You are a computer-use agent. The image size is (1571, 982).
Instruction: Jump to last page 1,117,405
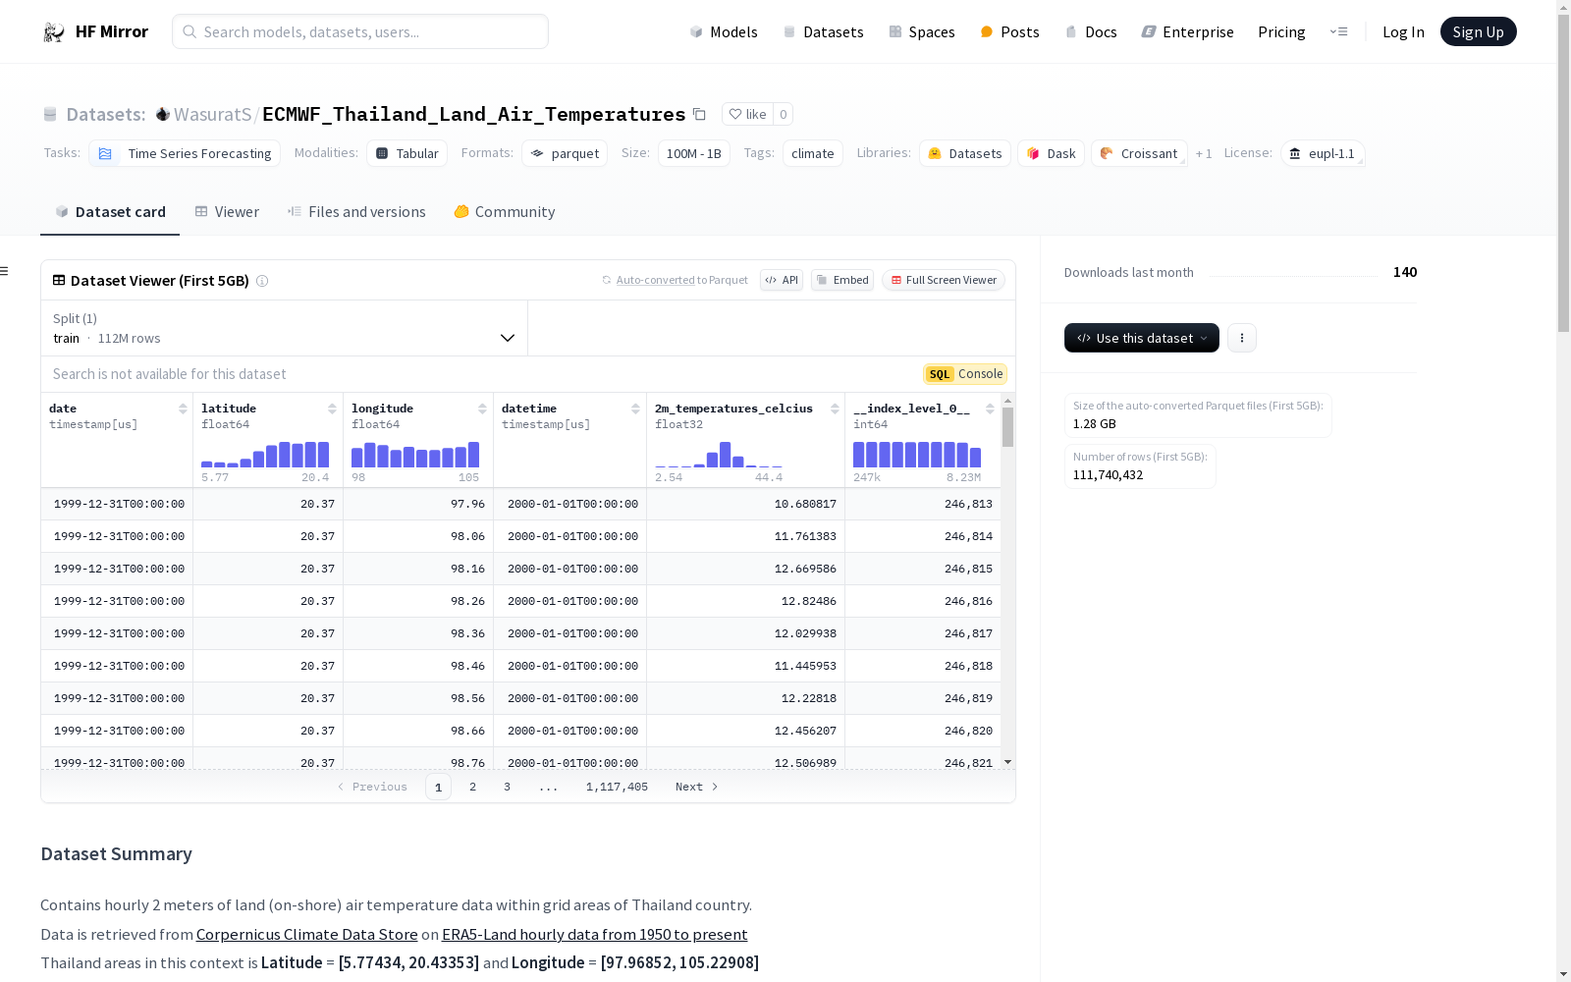(617, 787)
